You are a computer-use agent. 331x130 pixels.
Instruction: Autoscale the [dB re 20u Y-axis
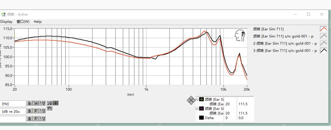(36, 111)
